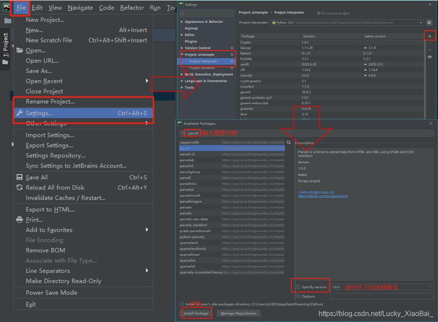Open the mailto:info@scrapy.org link
This screenshot has height=322, width=438.
tap(316, 192)
